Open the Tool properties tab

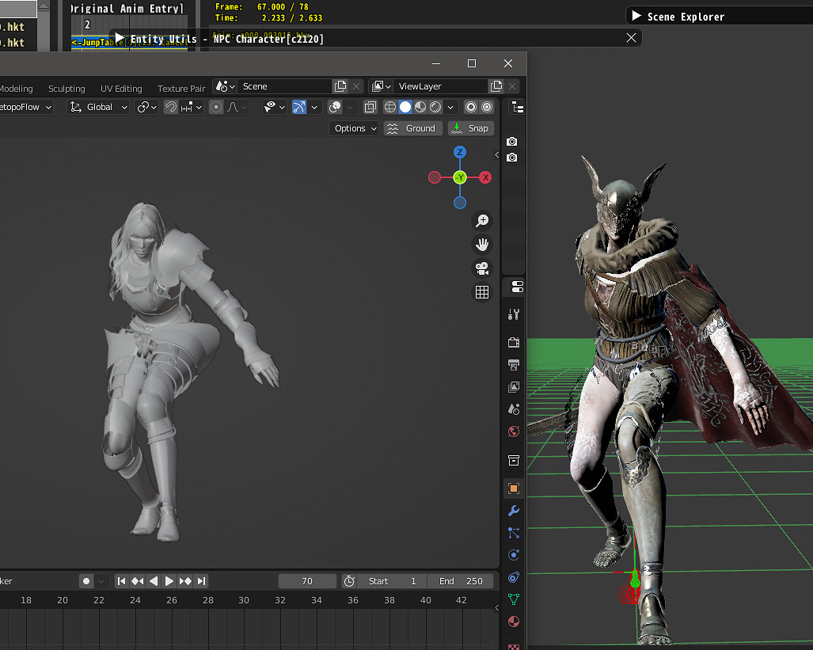(x=514, y=314)
